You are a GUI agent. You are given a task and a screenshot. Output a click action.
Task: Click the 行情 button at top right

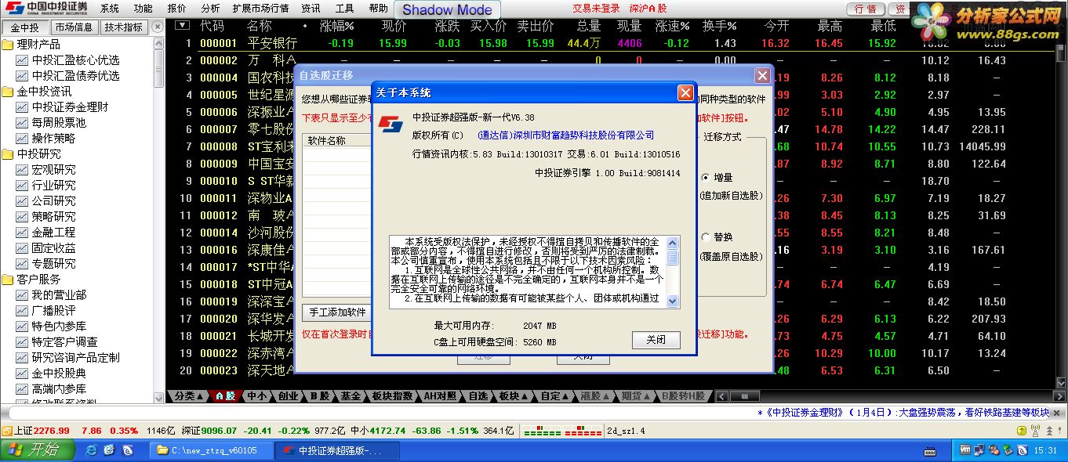(866, 9)
